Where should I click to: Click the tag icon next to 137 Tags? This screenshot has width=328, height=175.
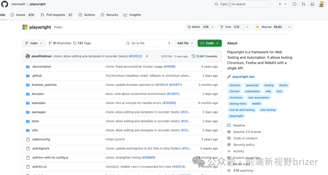[x=75, y=43]
